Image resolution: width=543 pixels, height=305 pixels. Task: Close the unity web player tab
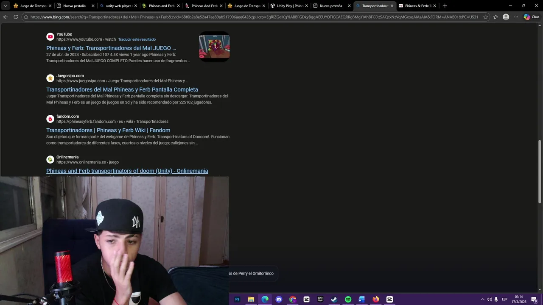click(x=135, y=6)
